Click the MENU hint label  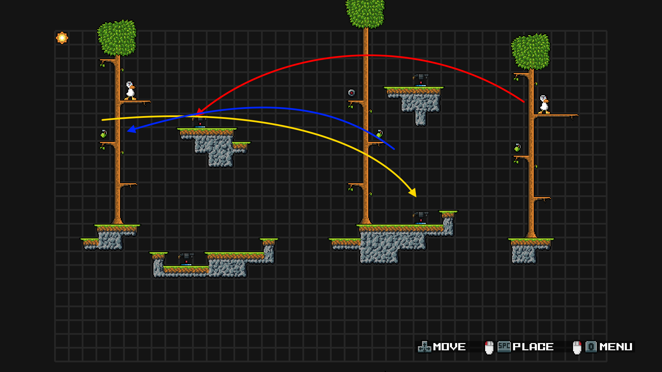click(616, 347)
